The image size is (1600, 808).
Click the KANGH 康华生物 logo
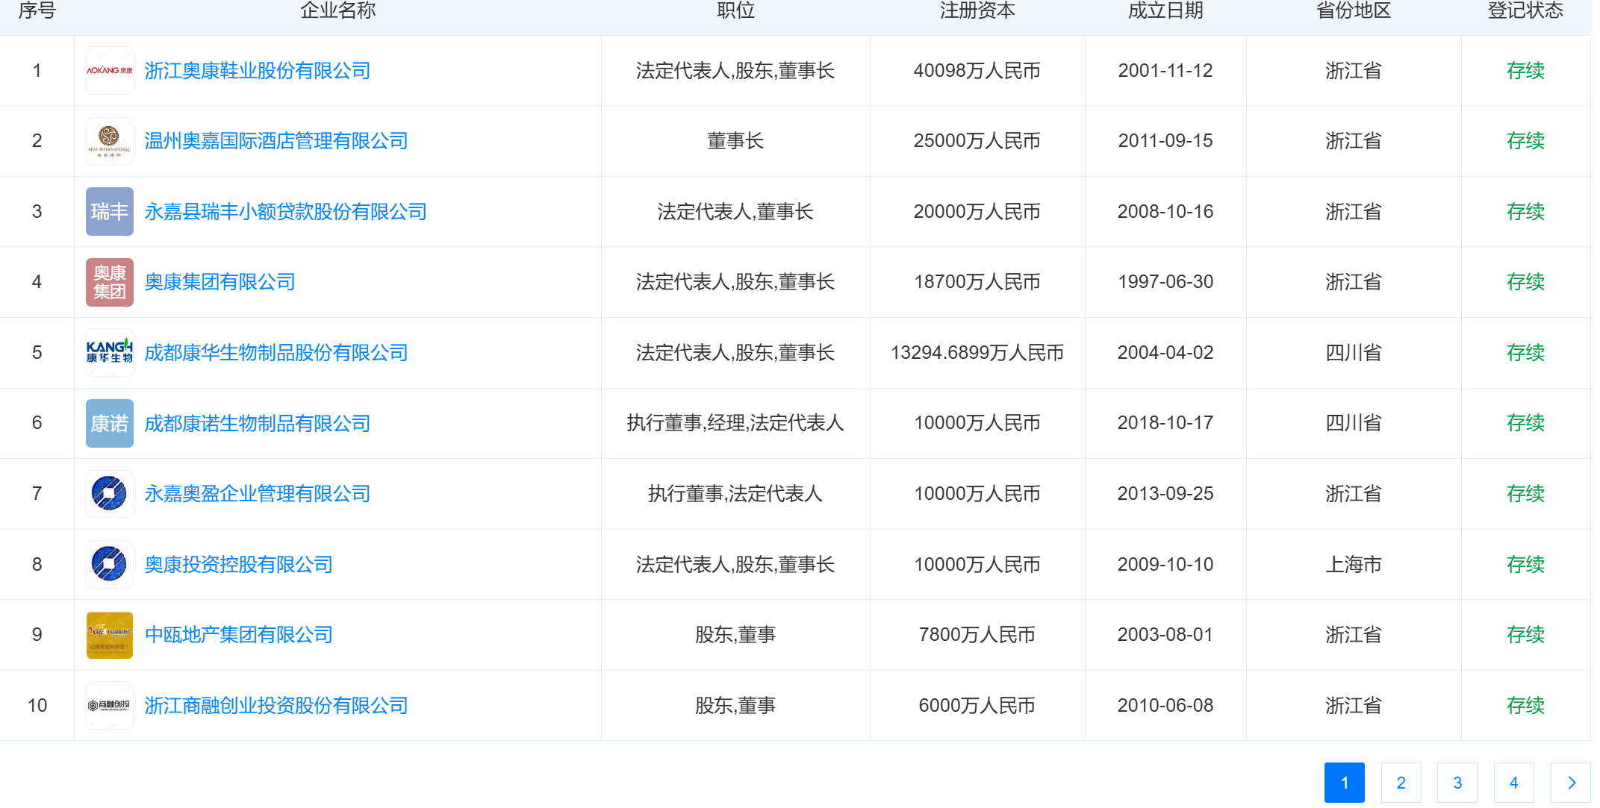click(x=109, y=353)
